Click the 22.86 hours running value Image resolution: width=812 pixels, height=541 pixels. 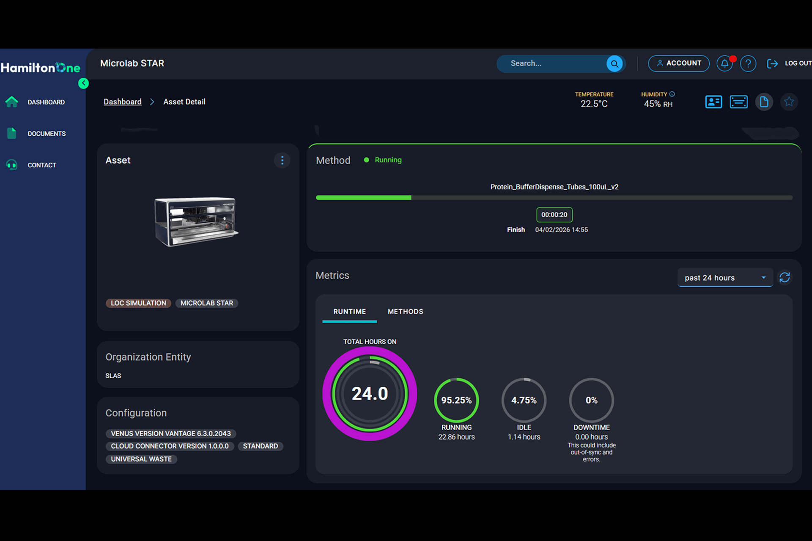456,437
